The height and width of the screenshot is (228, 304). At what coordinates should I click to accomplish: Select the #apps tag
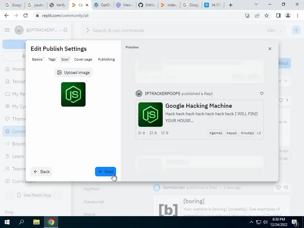click(x=232, y=133)
